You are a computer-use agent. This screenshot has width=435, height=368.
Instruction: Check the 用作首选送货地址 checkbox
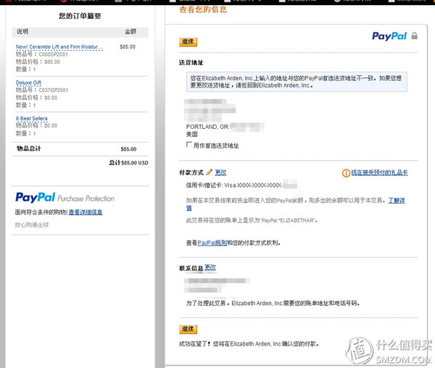[189, 144]
